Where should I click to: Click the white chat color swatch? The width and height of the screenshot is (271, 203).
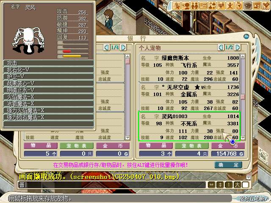pos(245,185)
